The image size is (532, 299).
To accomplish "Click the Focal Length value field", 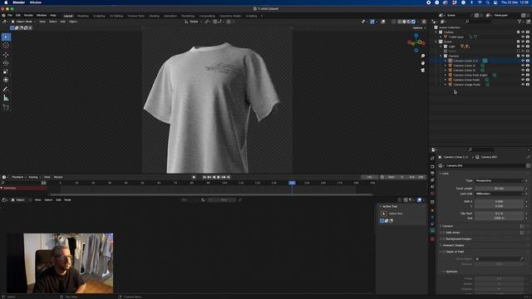I will click(500, 189).
